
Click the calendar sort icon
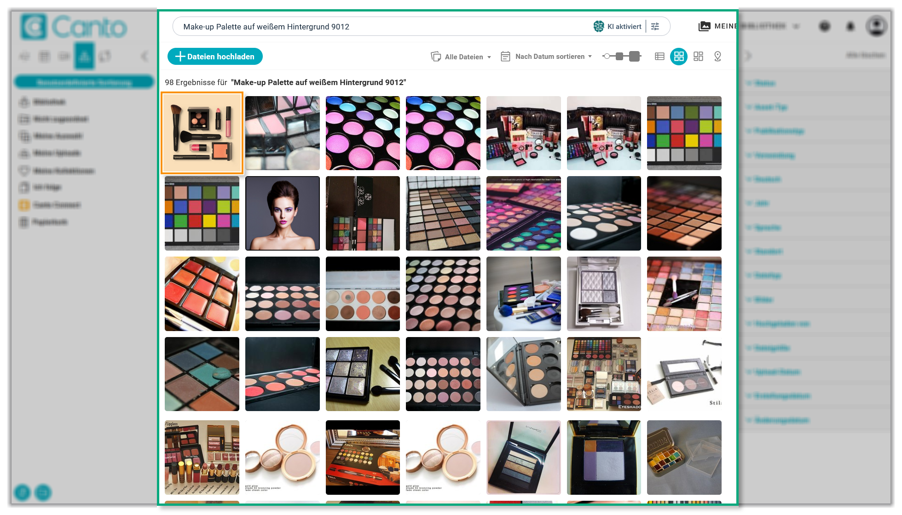(505, 57)
